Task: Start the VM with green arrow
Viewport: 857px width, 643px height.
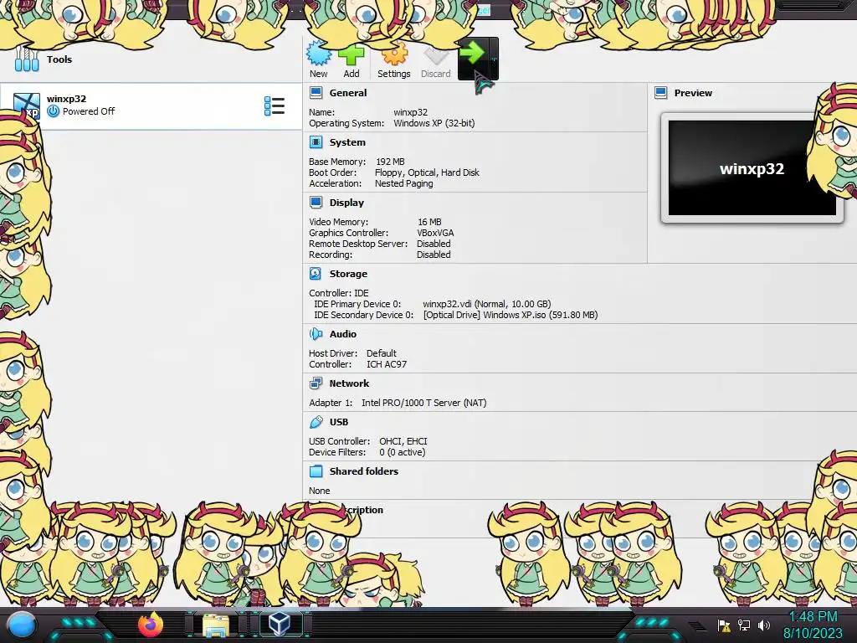Action: tap(472, 53)
